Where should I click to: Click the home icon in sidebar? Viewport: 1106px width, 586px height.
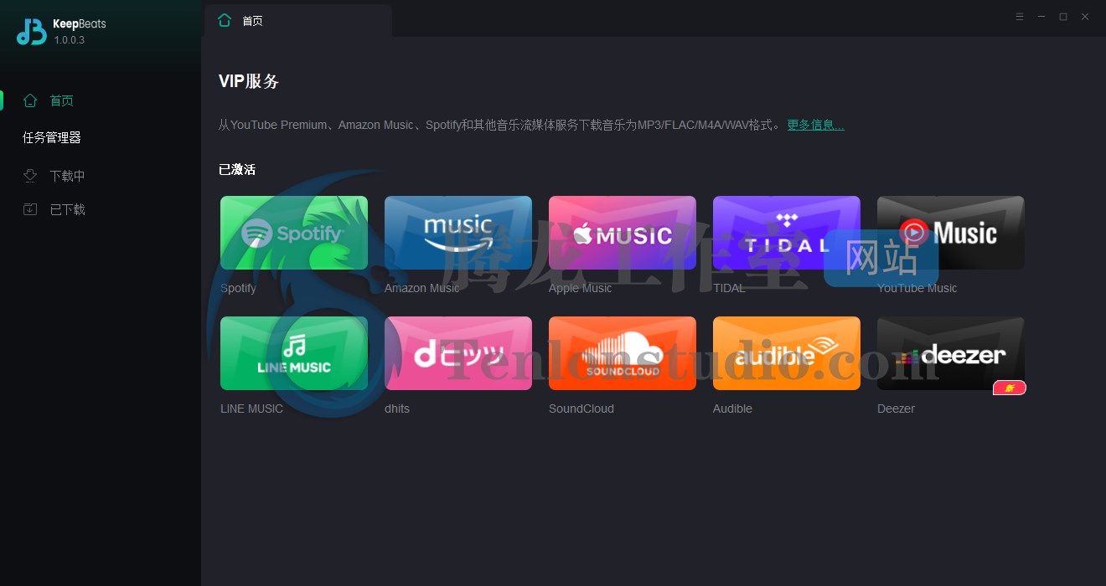click(30, 100)
